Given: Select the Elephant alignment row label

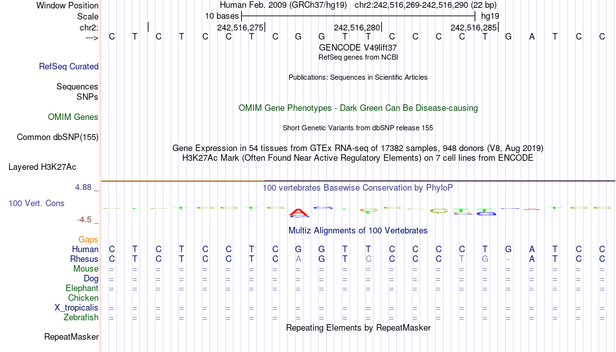Looking at the screenshot, I should pos(82,288).
